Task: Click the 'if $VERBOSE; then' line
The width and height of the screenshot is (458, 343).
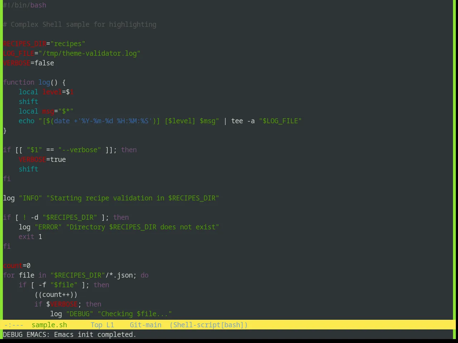Action: coord(68,304)
